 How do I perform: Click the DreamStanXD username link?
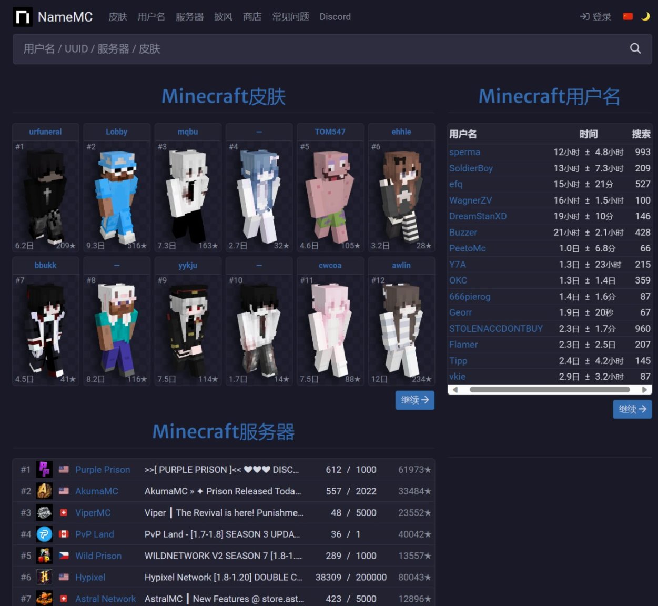click(478, 216)
